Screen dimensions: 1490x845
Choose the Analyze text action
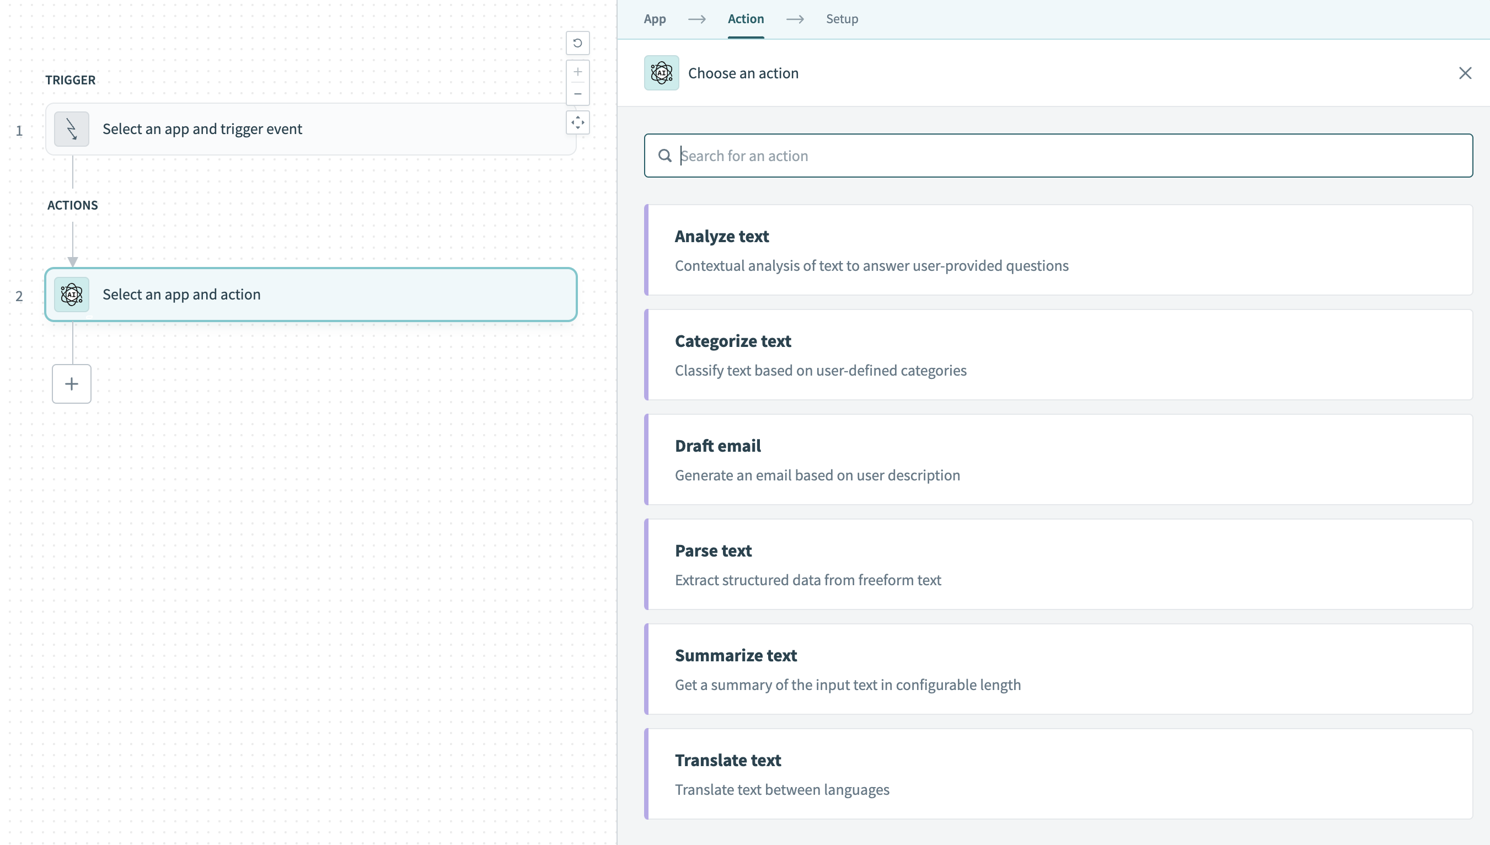coord(1058,250)
